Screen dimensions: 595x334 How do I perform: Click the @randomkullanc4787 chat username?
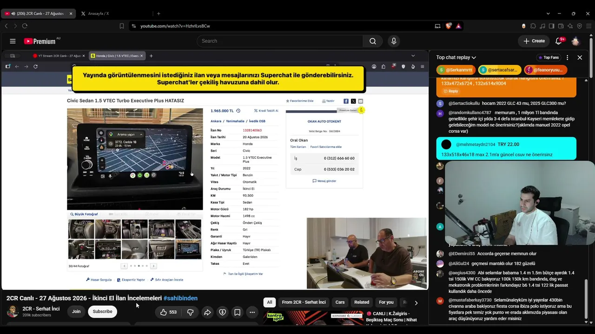tap(469, 113)
